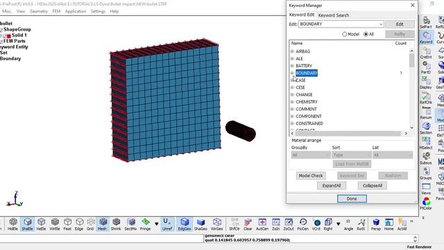Viewport: 444px width, 250px height.
Task: Open the PtColor part color tool
Action: click(426, 203)
